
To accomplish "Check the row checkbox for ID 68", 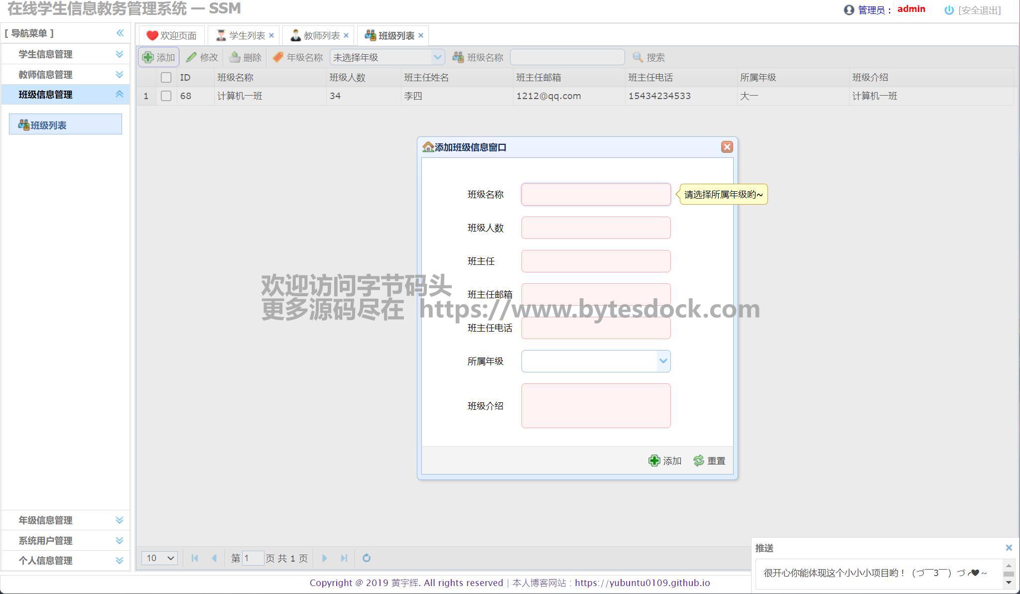I will point(166,96).
